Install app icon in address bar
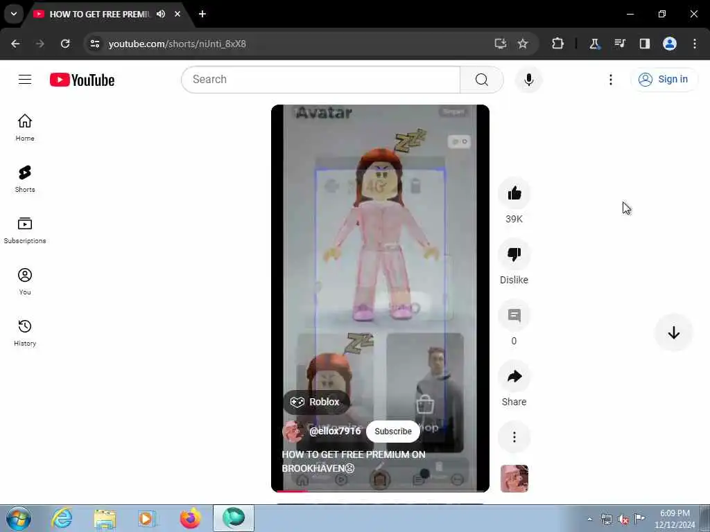The image size is (710, 532). (501, 44)
